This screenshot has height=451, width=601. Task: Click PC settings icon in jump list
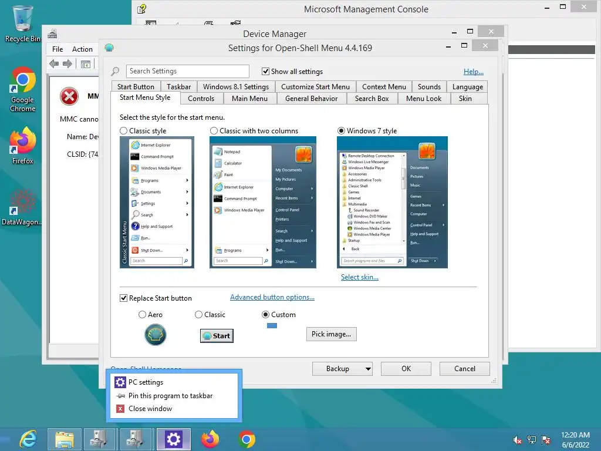coord(120,382)
